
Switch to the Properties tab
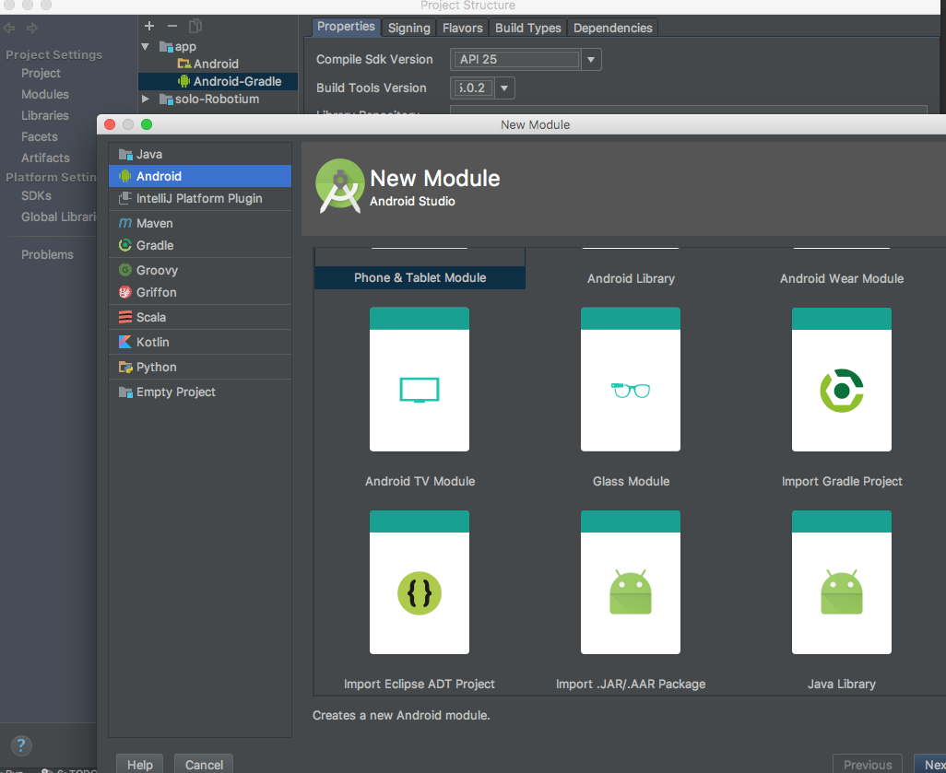coord(347,27)
